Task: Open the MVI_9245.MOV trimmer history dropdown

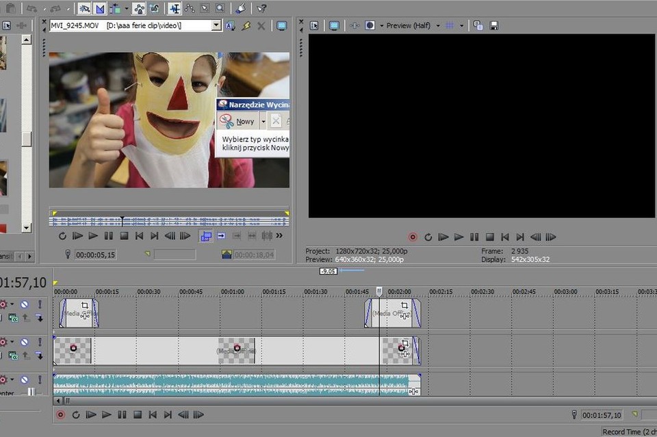Action: pyautogui.click(x=216, y=25)
